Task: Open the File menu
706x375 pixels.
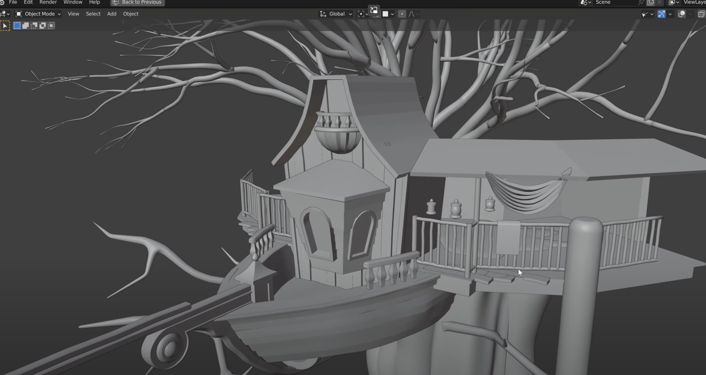Action: point(13,3)
